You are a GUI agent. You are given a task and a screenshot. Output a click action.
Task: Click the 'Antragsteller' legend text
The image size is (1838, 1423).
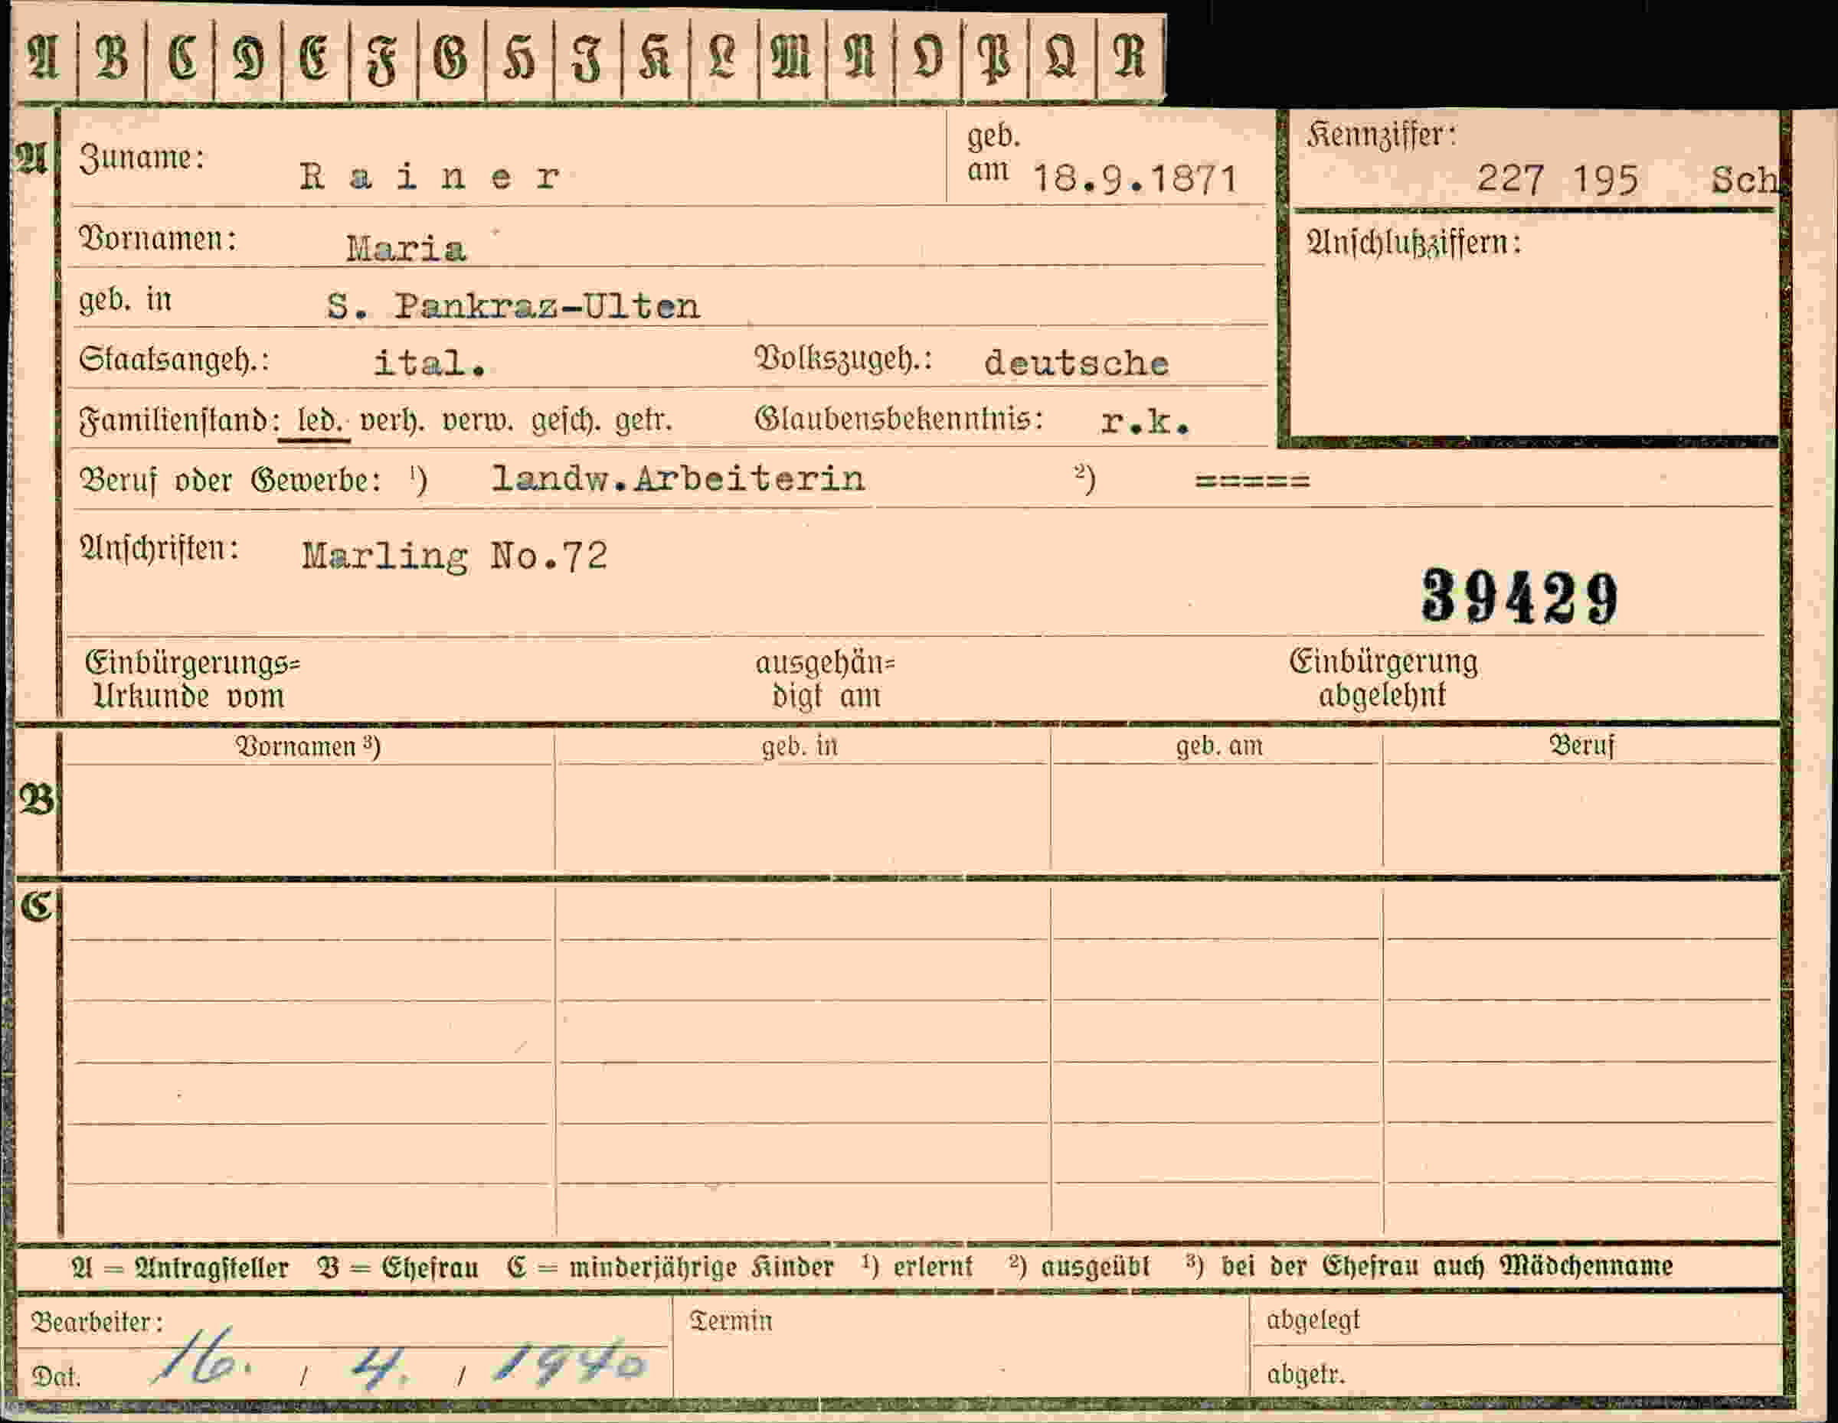[x=211, y=1268]
